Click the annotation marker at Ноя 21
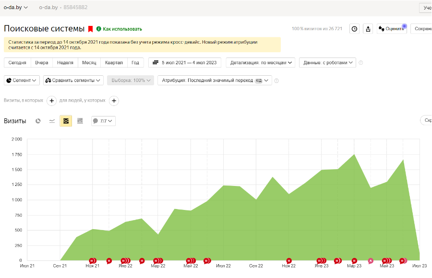 coord(93,261)
